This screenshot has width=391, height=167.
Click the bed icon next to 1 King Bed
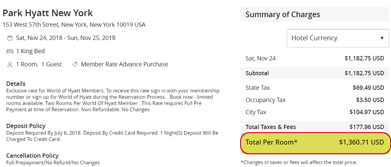[10, 51]
